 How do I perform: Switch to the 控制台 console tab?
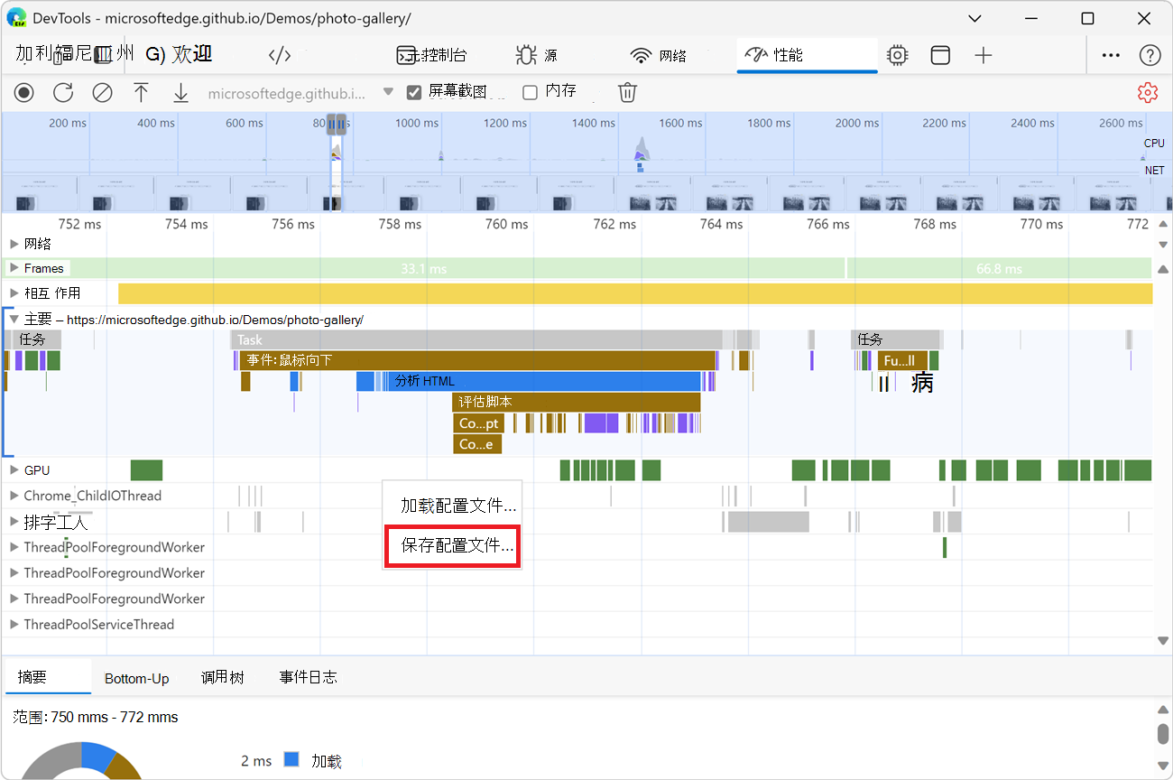(432, 55)
